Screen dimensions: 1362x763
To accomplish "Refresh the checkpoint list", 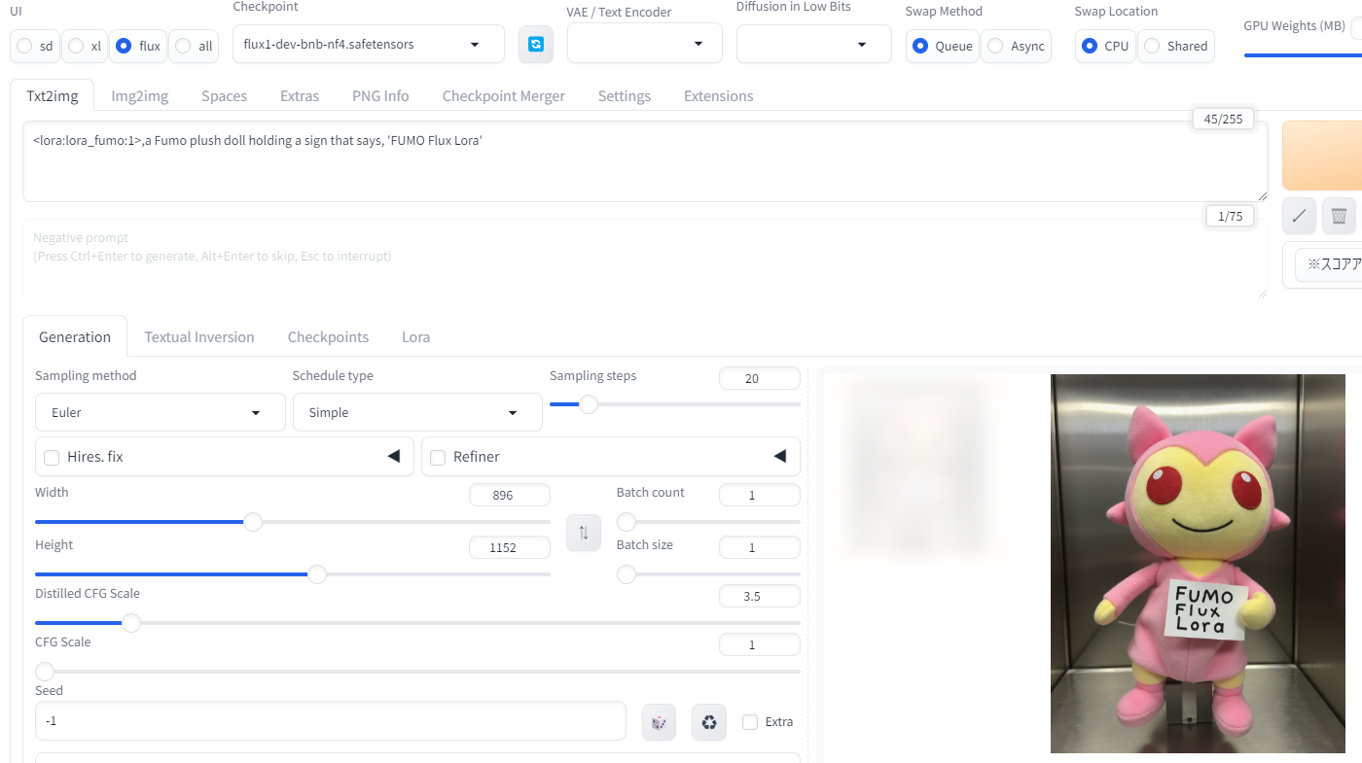I will point(535,45).
